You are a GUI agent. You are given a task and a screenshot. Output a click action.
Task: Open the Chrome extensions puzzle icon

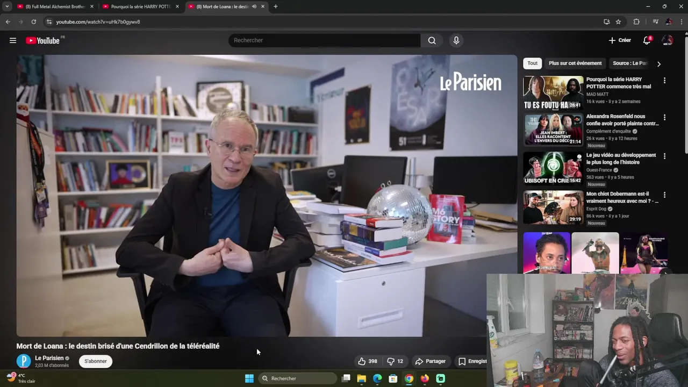636,21
